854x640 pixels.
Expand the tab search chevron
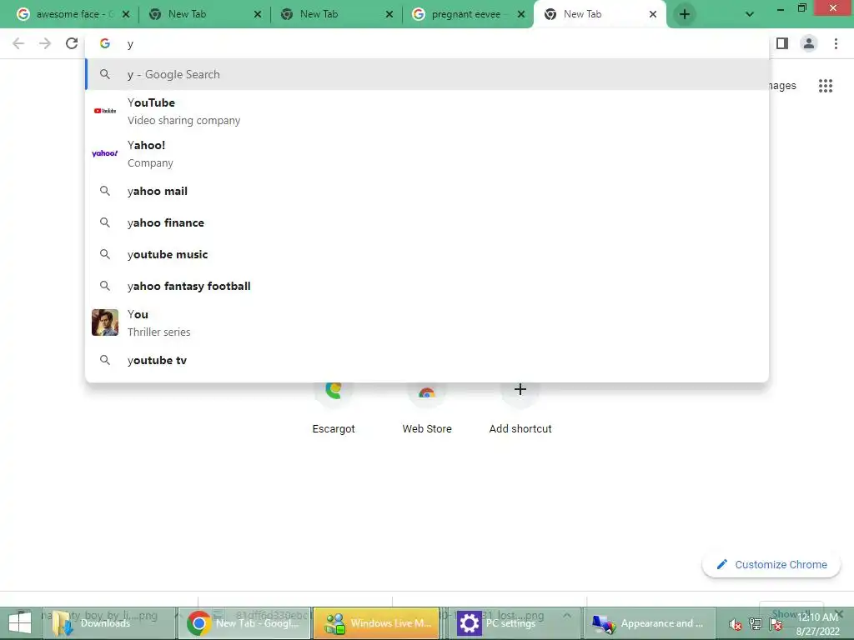[x=750, y=14]
